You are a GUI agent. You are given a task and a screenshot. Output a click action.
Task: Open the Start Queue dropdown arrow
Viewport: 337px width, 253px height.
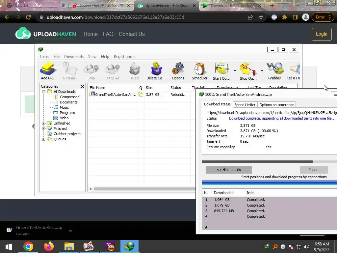(x=235, y=71)
